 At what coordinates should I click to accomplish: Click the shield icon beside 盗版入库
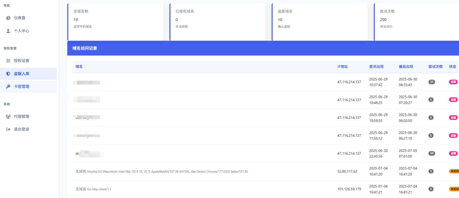pos(8,74)
